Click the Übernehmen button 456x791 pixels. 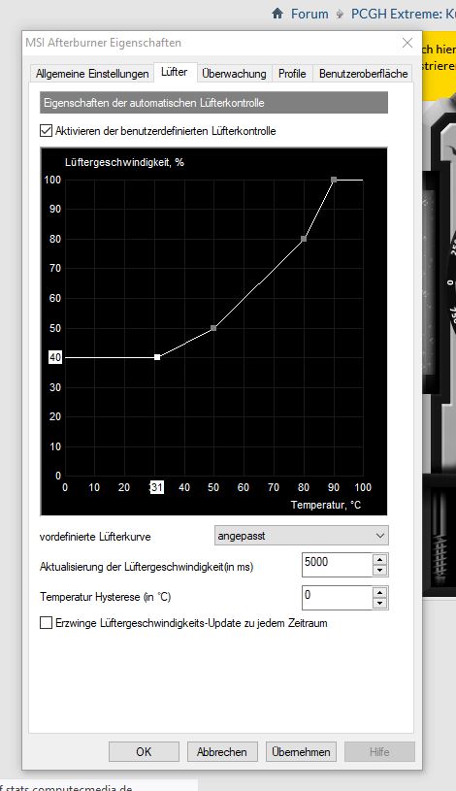click(301, 751)
